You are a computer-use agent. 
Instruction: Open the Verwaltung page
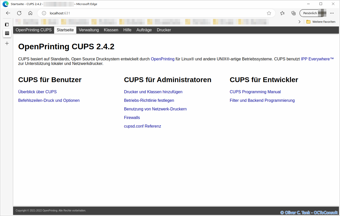coord(89,30)
